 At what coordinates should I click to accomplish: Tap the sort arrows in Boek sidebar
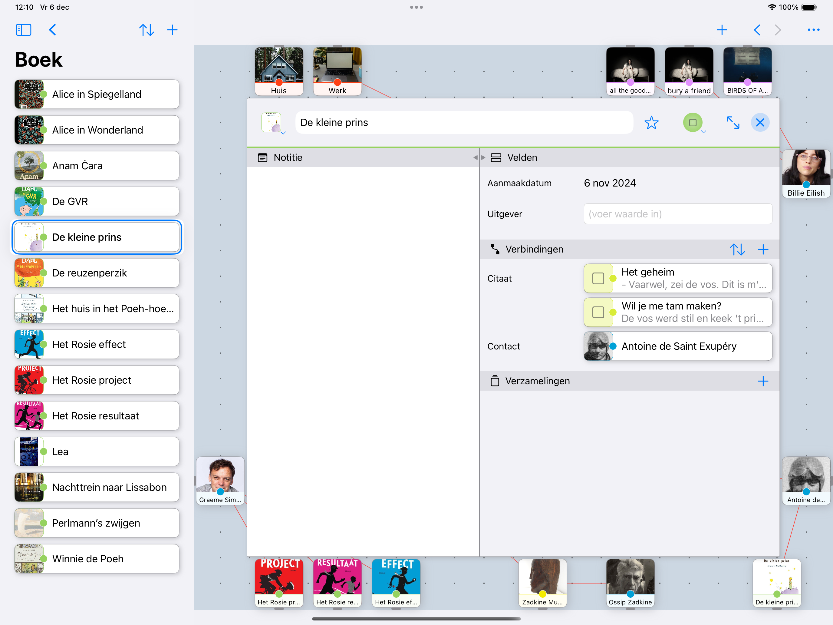coord(146,30)
